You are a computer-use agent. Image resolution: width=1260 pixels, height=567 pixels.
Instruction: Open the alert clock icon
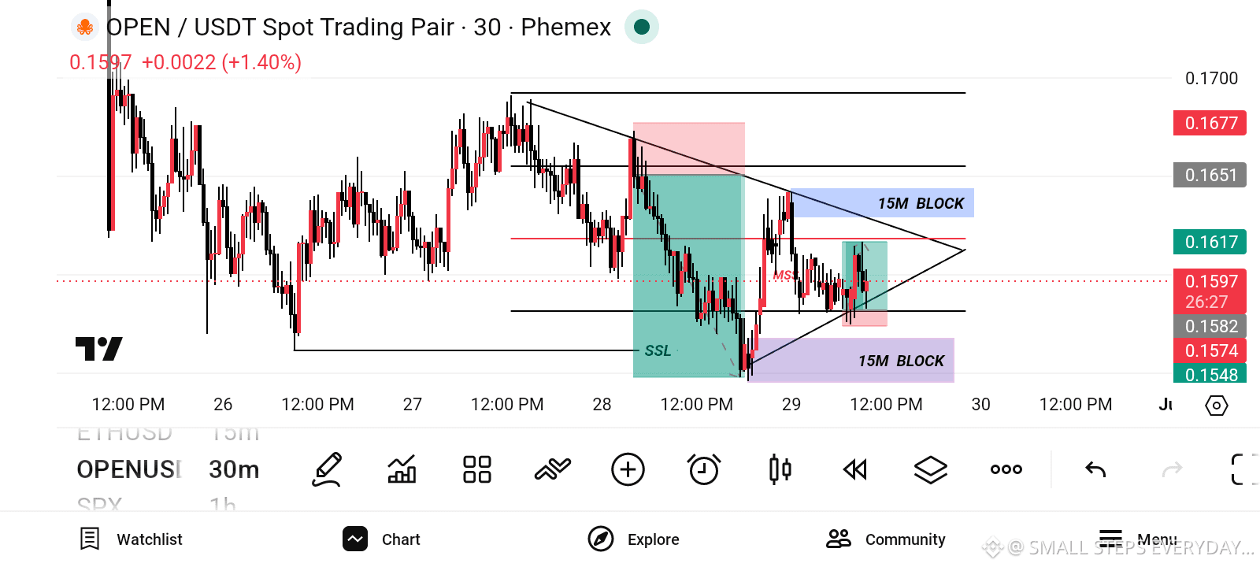[x=703, y=469]
